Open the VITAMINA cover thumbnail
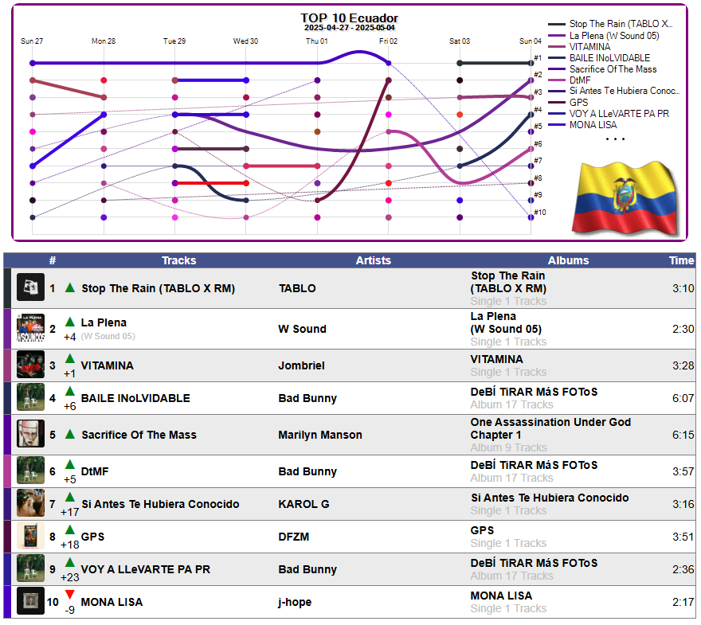Image resolution: width=701 pixels, height=625 pixels. tap(30, 365)
